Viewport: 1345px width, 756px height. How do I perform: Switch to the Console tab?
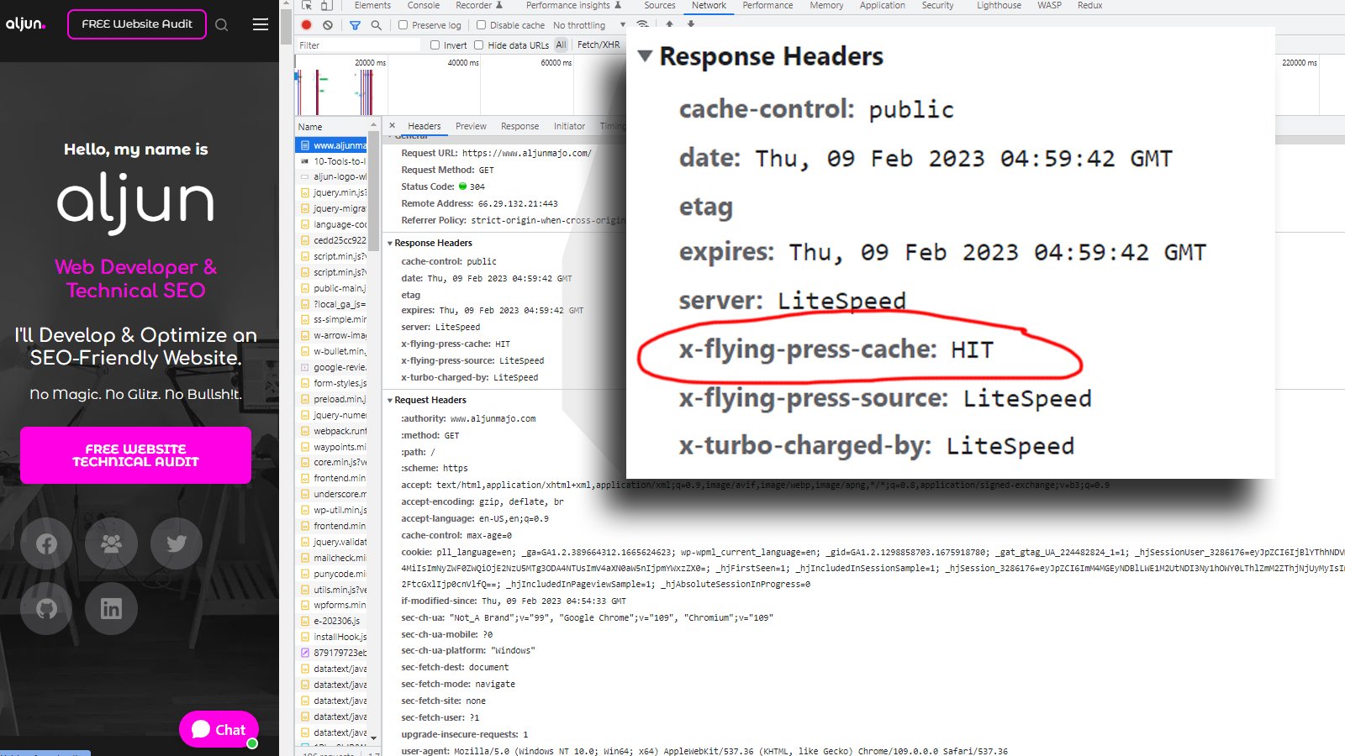pyautogui.click(x=424, y=5)
